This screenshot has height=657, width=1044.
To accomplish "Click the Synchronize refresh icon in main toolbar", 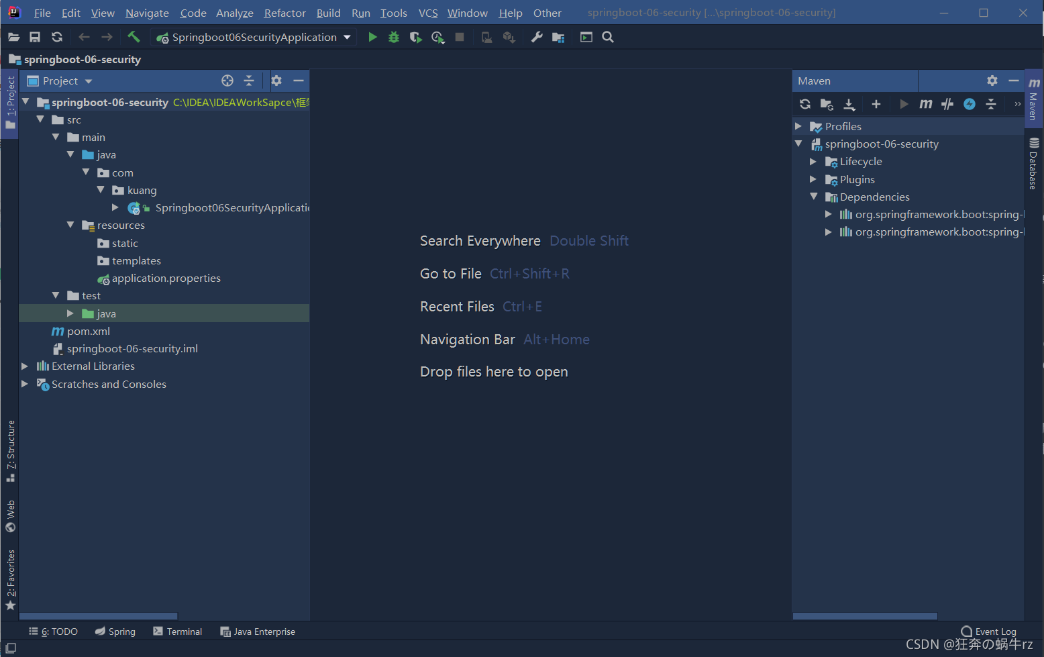I will click(x=57, y=38).
